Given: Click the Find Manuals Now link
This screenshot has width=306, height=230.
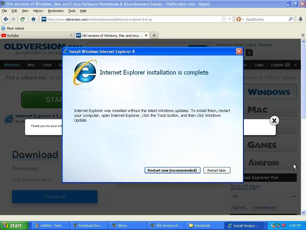Looking at the screenshot, I should pyautogui.click(x=32, y=180).
